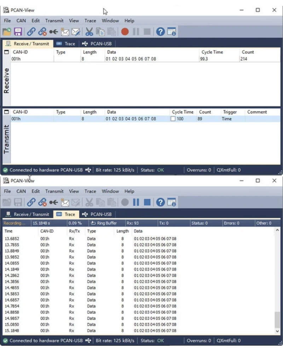The image size is (283, 348).
Task: Open the Transmit menu in the top window
Action: pyautogui.click(x=54, y=21)
